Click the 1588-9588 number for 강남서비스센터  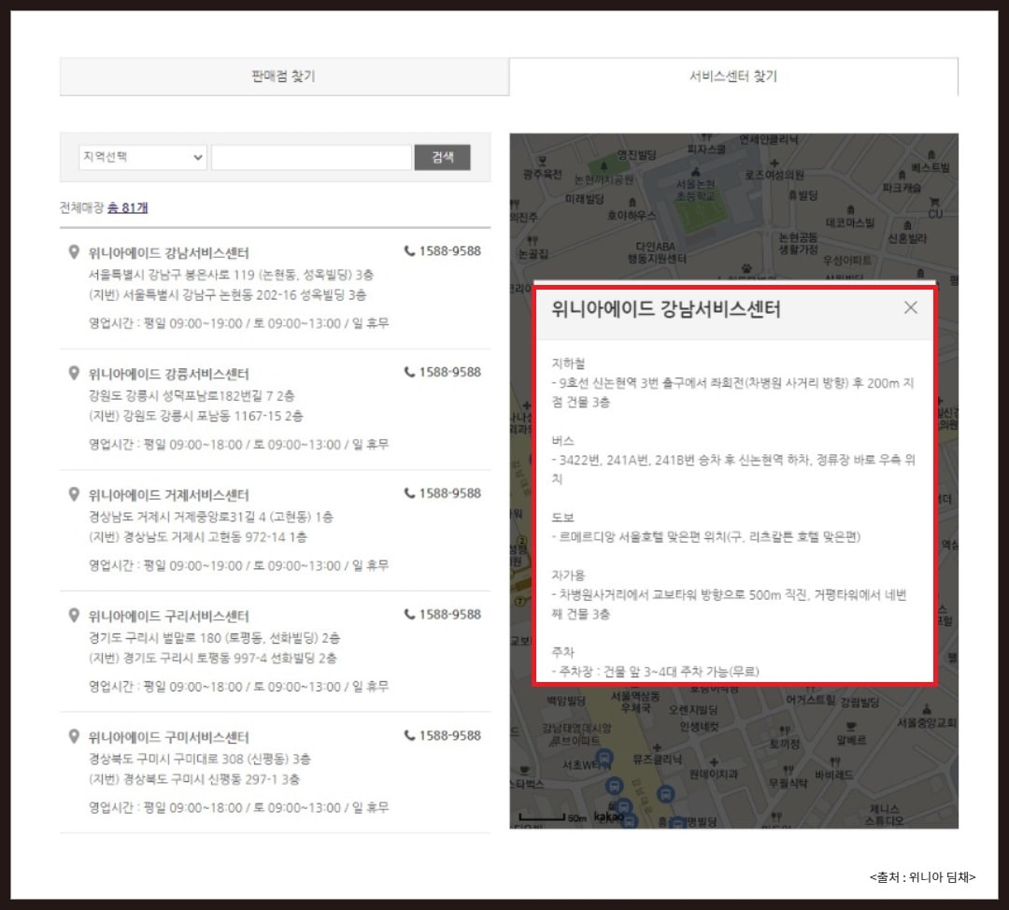click(x=449, y=251)
